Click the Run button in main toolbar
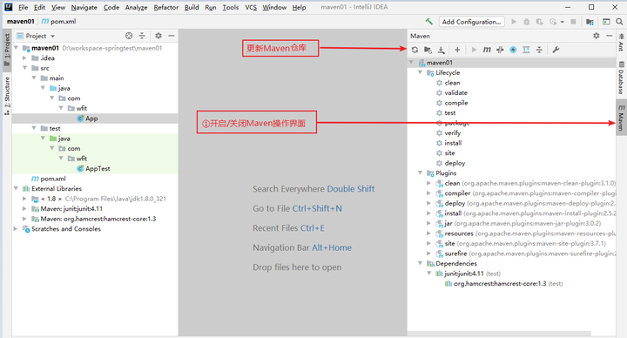 (514, 22)
